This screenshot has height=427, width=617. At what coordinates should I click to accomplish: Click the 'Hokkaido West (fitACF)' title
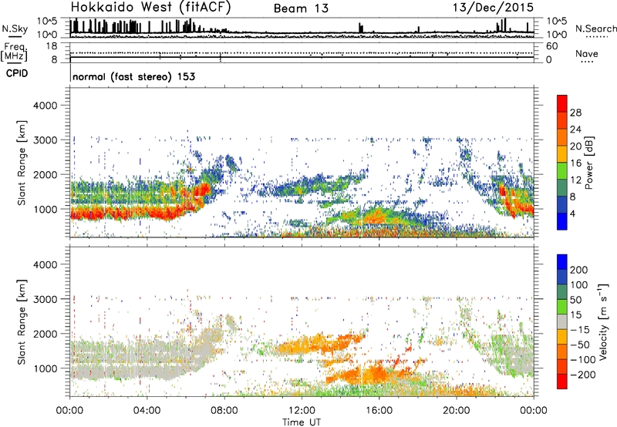pyautogui.click(x=150, y=8)
